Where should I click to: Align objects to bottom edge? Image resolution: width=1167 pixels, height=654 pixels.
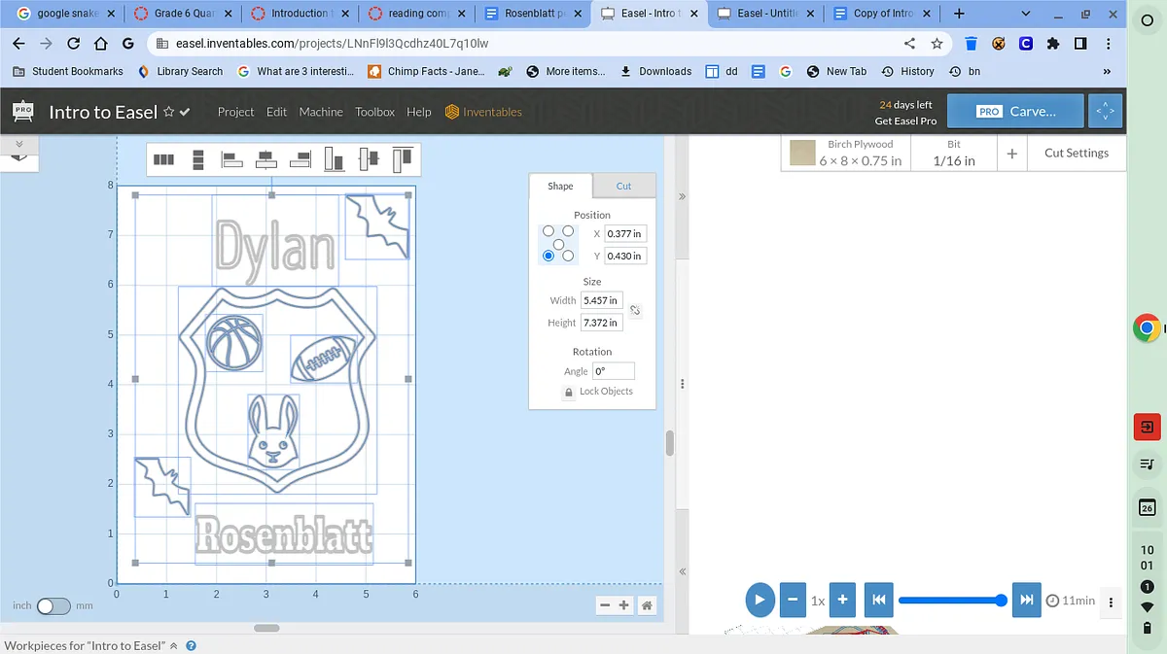tap(334, 158)
